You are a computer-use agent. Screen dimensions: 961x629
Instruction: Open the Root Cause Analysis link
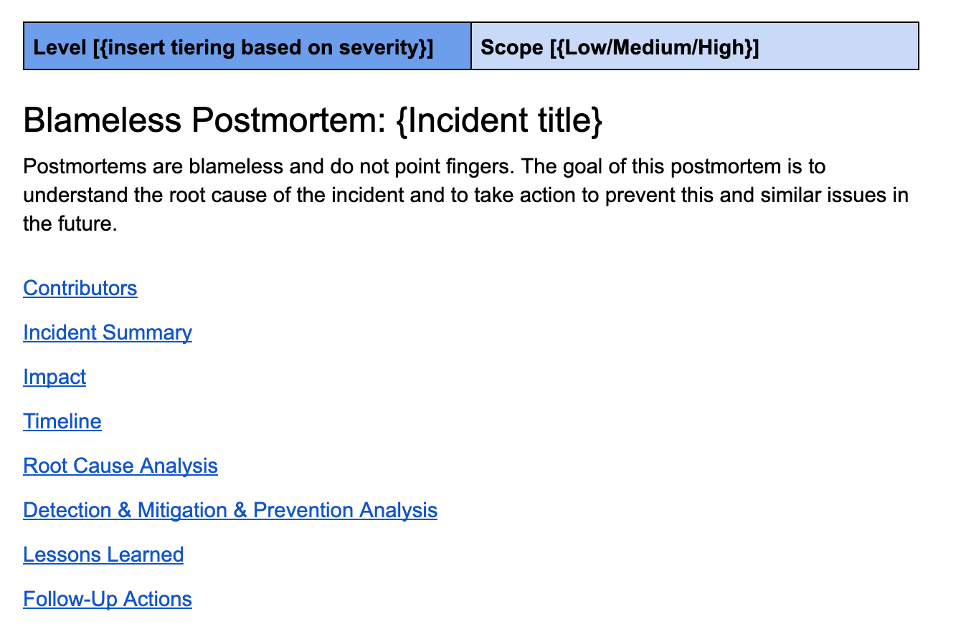tap(120, 466)
